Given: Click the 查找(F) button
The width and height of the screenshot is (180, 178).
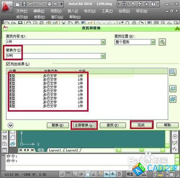Looking at the screenshot, I should point(113,125).
